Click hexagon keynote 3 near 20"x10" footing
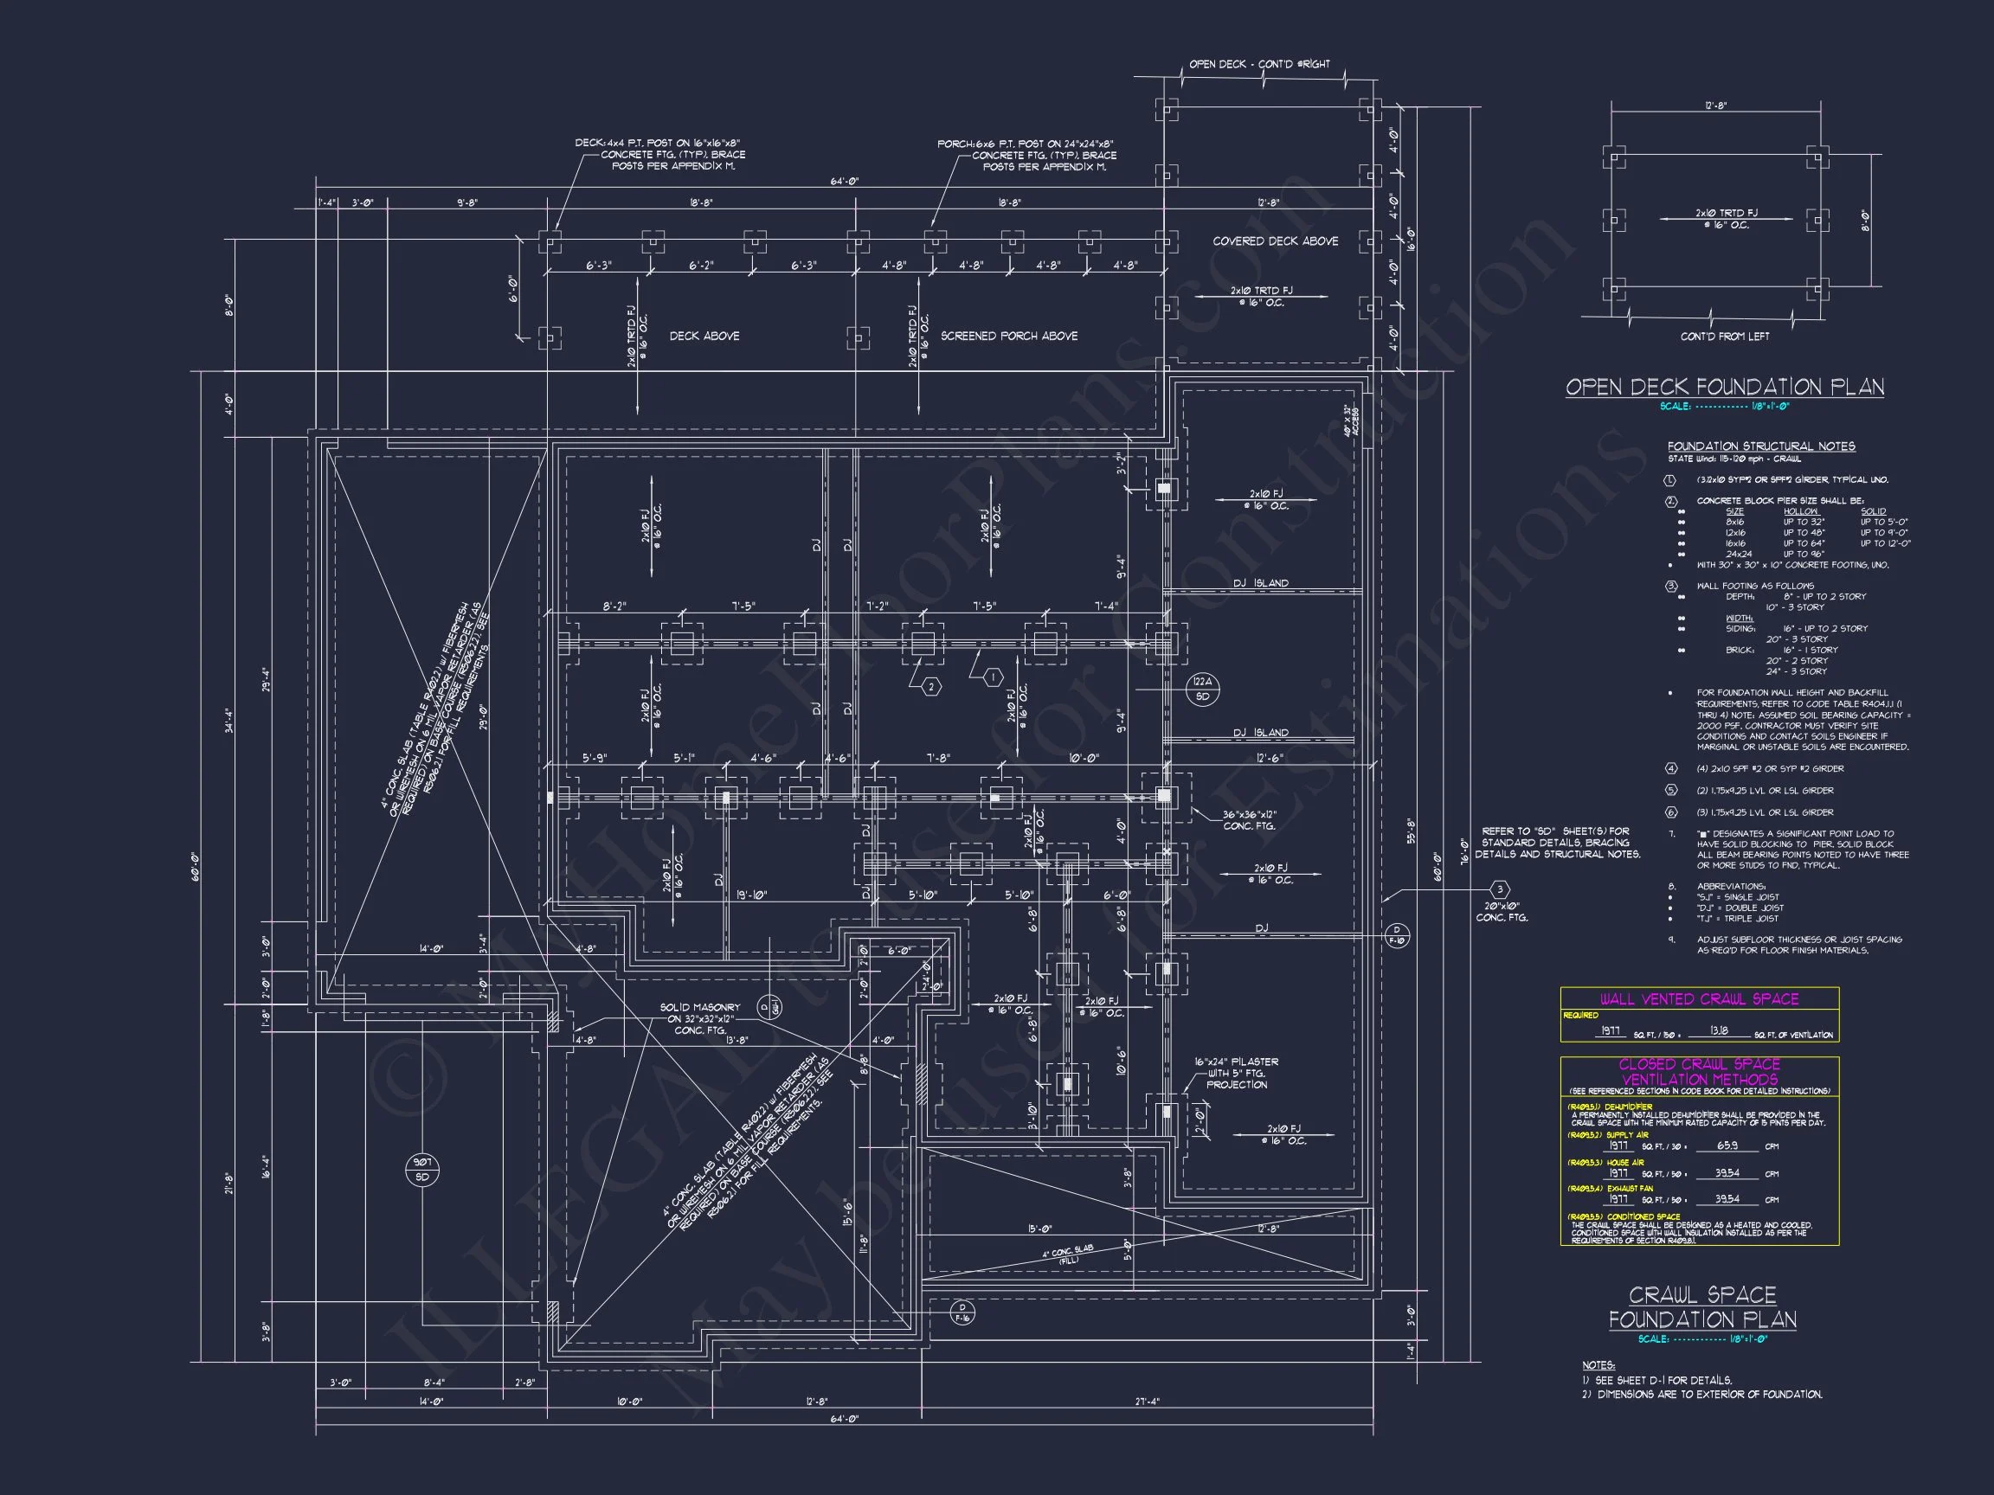1994x1495 pixels. click(x=1499, y=889)
